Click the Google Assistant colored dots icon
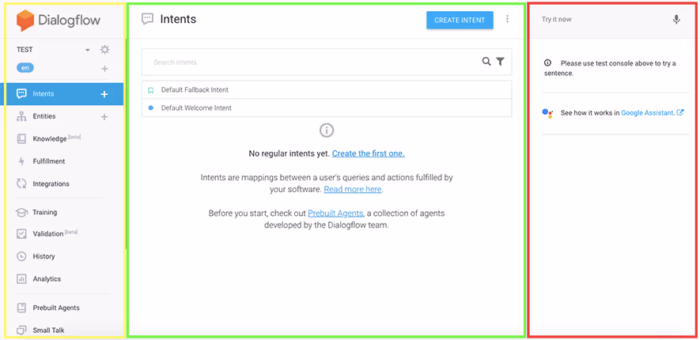Image resolution: width=700 pixels, height=340 pixels. click(548, 113)
